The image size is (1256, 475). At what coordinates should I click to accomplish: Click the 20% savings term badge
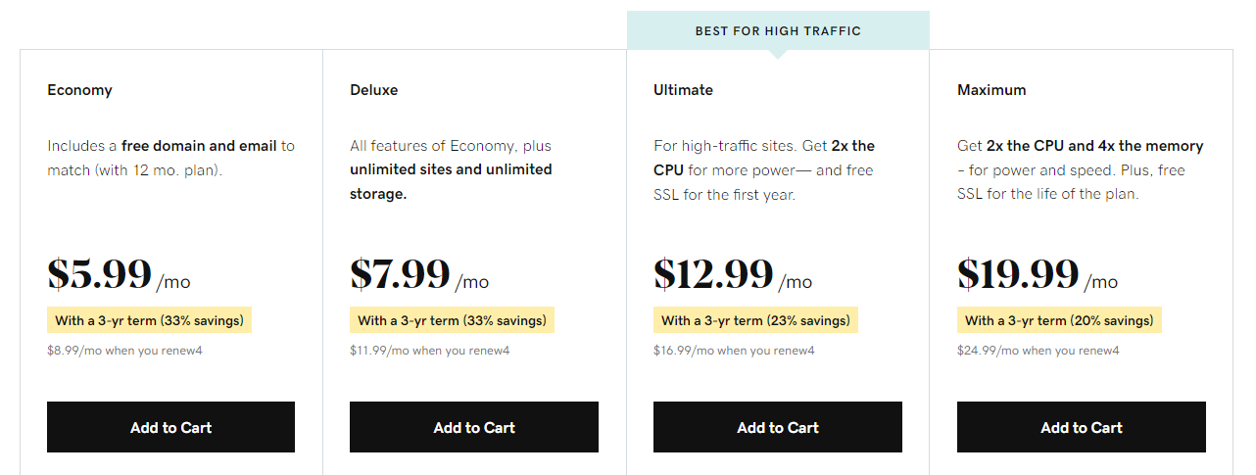tap(1059, 320)
